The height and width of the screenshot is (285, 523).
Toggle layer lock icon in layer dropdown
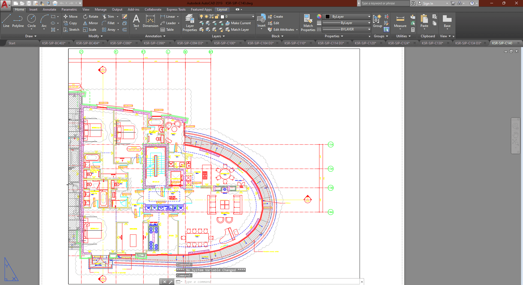217,17
